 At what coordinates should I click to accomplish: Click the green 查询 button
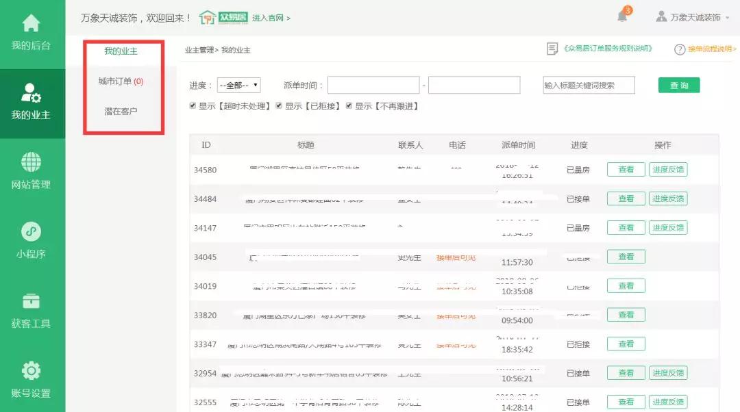pyautogui.click(x=678, y=86)
